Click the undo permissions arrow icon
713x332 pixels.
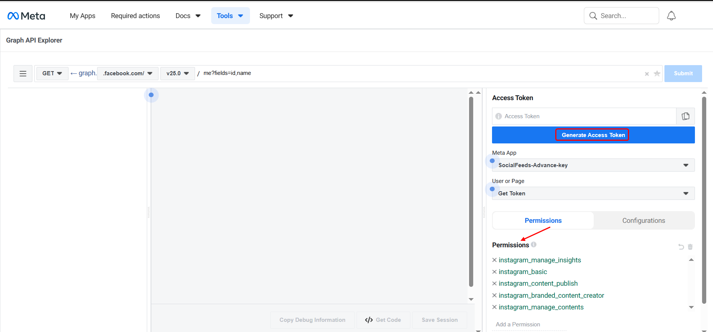click(681, 247)
